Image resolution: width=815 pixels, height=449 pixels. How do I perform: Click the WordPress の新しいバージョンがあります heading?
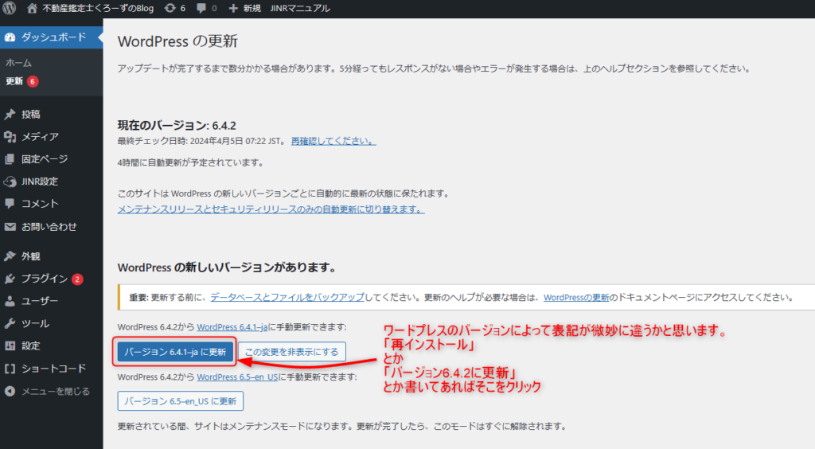click(228, 267)
